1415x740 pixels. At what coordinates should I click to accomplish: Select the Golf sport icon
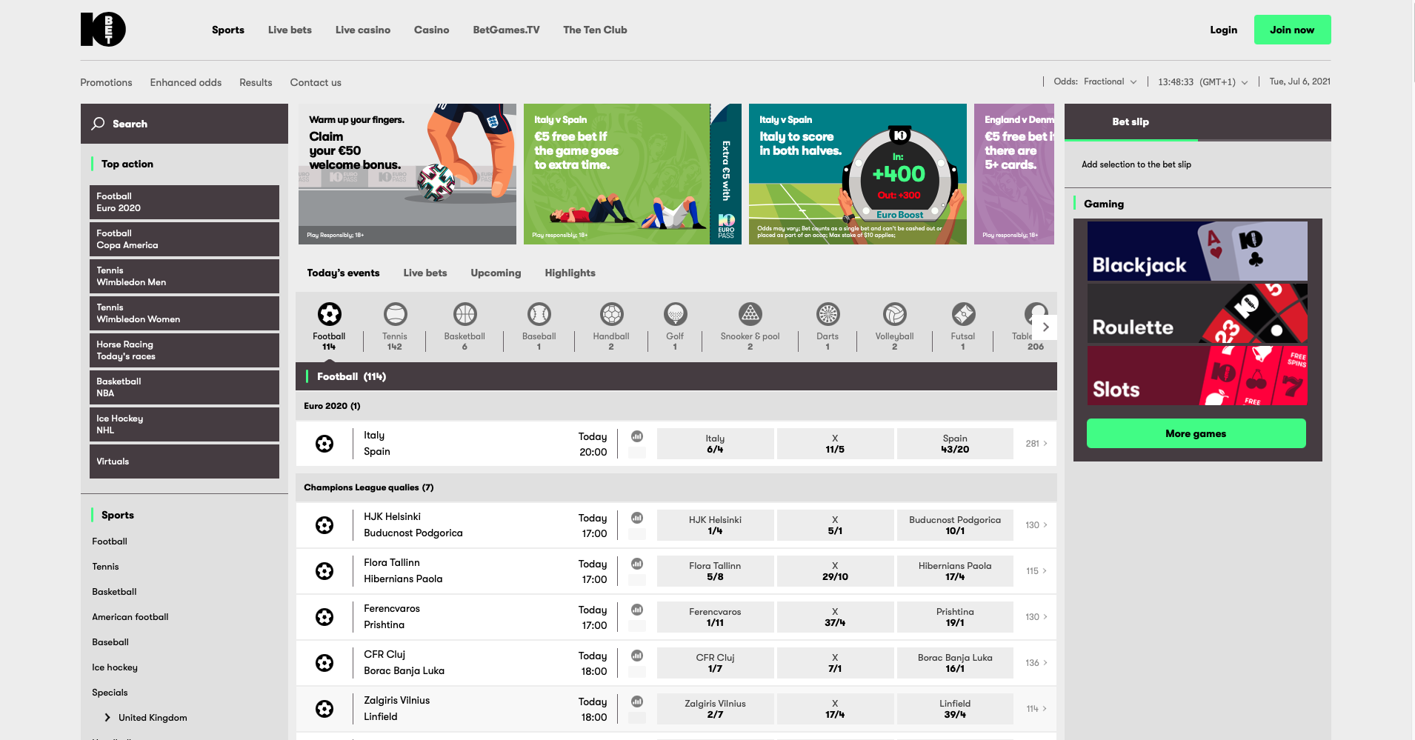[675, 314]
